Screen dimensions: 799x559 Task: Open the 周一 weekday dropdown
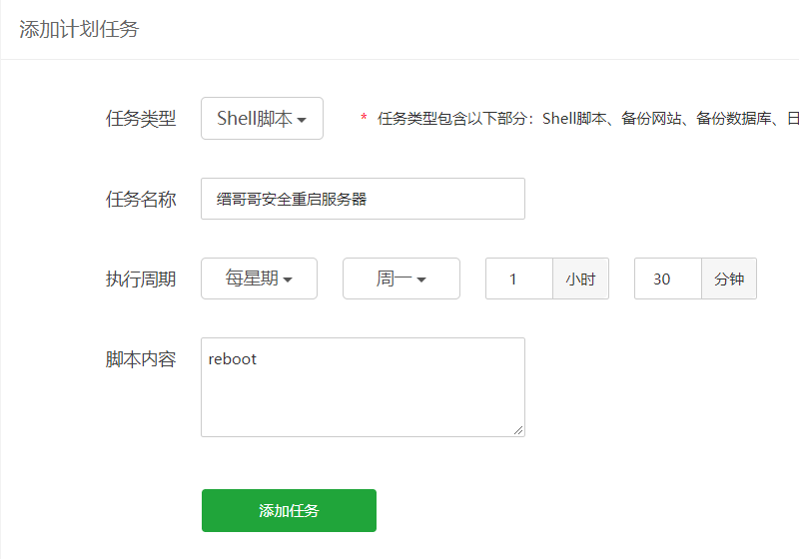(400, 279)
